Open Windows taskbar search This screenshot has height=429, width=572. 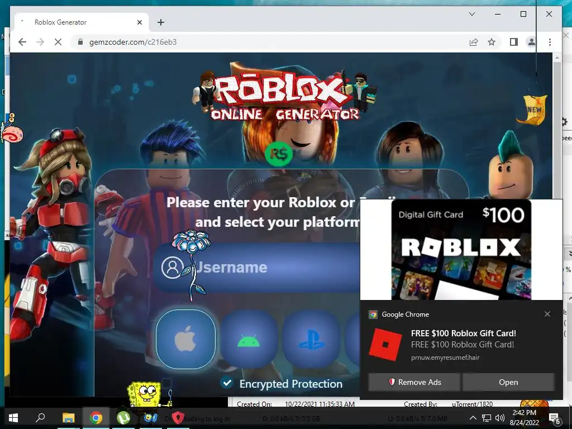click(40, 418)
